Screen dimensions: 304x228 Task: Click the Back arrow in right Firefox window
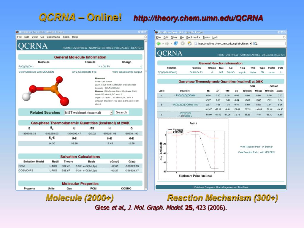(x=159, y=44)
